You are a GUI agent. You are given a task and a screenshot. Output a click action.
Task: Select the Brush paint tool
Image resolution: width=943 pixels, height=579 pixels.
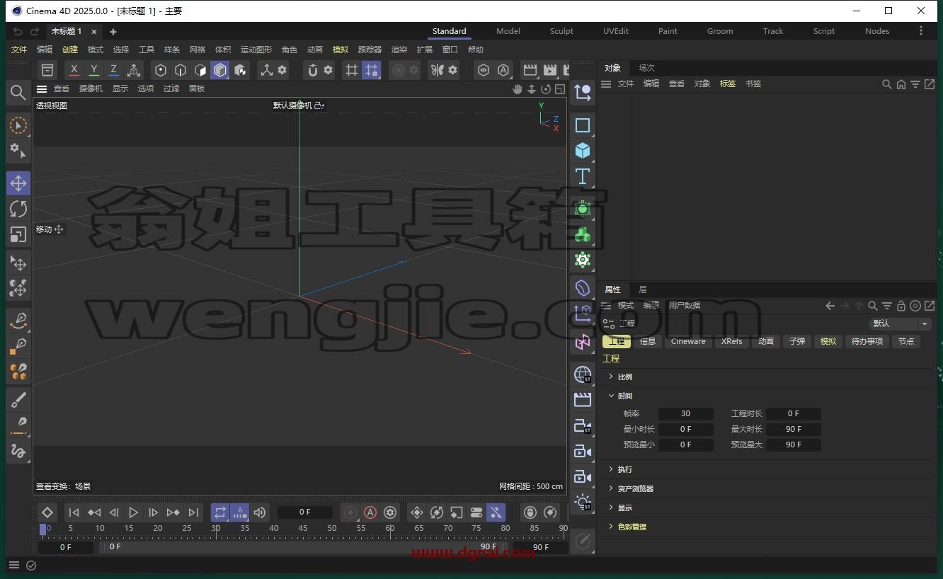tap(18, 400)
